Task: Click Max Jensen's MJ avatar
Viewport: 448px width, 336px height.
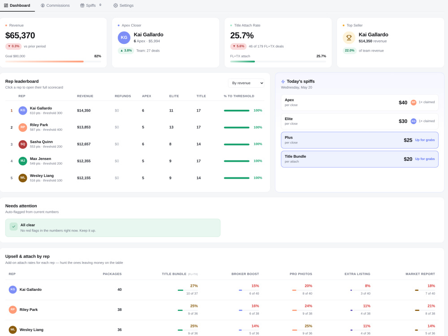Action: pyautogui.click(x=22, y=161)
